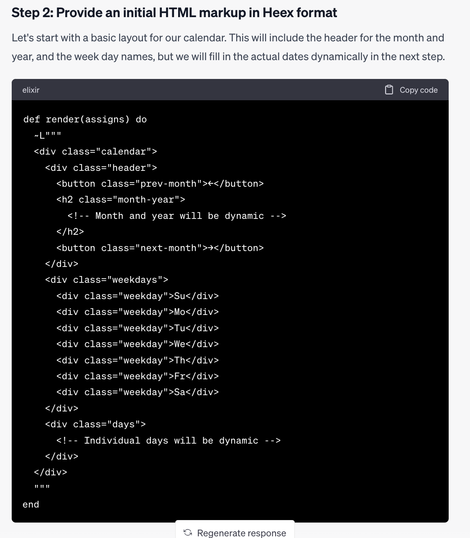Click the Regenerate response button
Viewport: 470px width, 538px height.
(236, 533)
